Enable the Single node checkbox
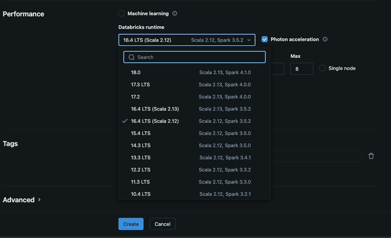The image size is (391, 238). point(322,68)
